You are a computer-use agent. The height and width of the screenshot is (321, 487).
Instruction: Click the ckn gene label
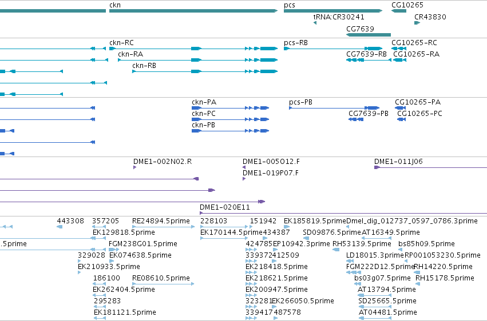[115, 5]
